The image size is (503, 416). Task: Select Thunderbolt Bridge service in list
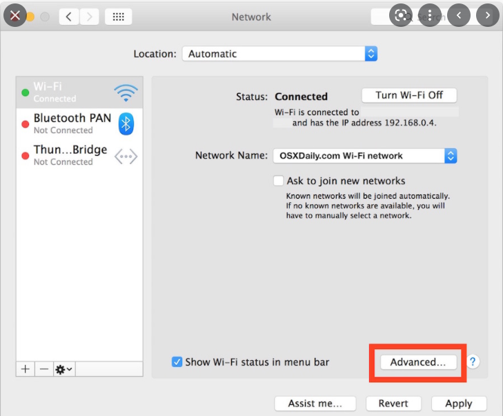(x=72, y=155)
